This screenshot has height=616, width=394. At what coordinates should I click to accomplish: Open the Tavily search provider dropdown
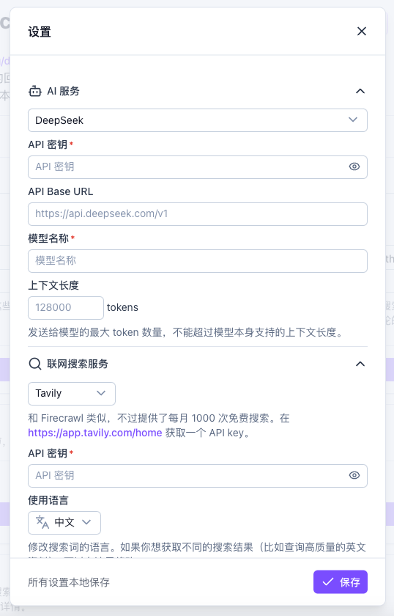72,393
